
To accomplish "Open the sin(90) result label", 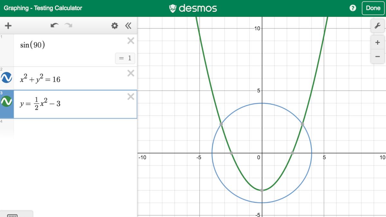I will [x=124, y=58].
